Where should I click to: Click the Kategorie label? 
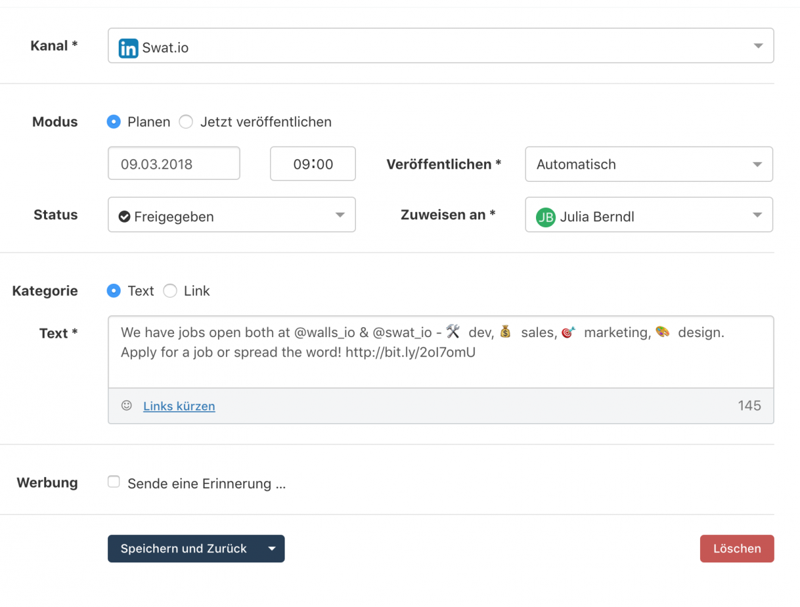[45, 291]
